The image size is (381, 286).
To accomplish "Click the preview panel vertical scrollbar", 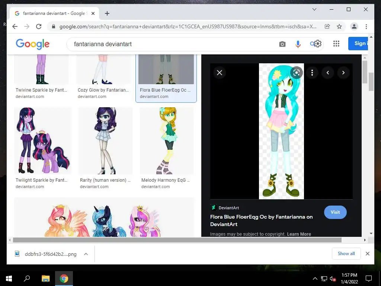I will [x=365, y=72].
